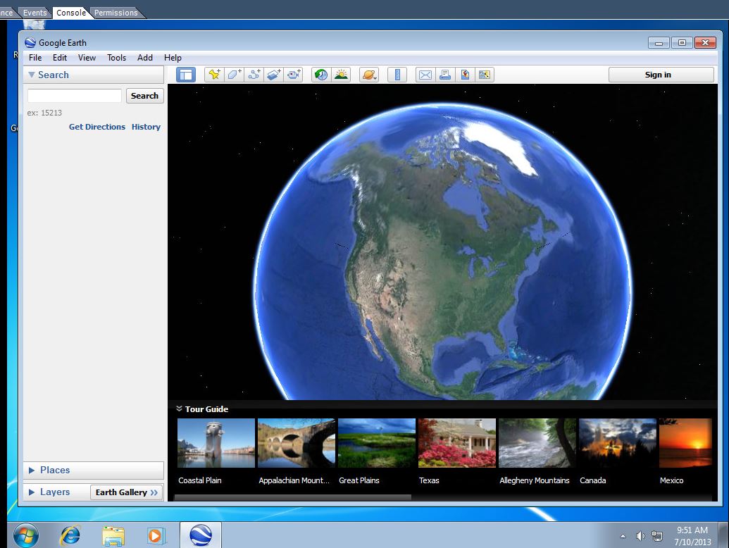
Task: Click the 'ex: 15213' hint text
Action: point(44,113)
